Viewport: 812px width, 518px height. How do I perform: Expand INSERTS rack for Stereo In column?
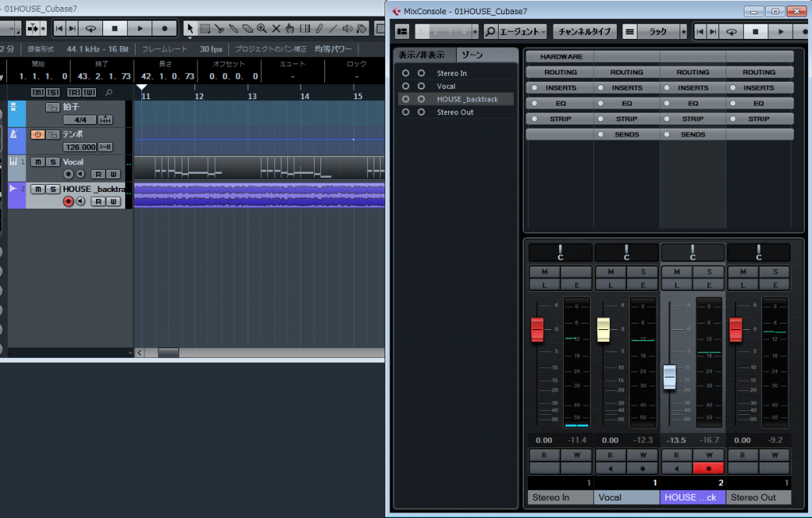(560, 87)
